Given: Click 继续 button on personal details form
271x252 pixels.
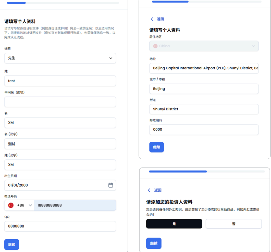Looking at the screenshot, I should click(x=11, y=244).
